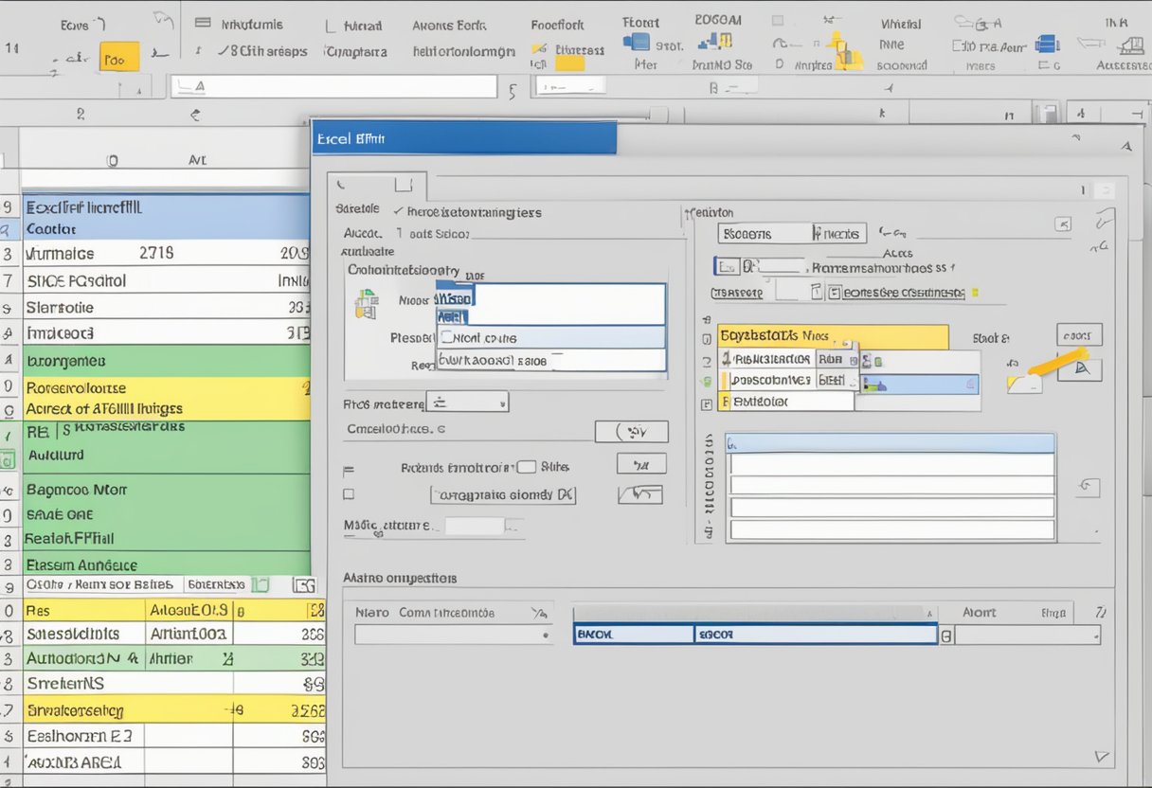The image size is (1152, 788).
Task: Click the blue-bordered input field at dialog bottom
Action: (x=754, y=636)
